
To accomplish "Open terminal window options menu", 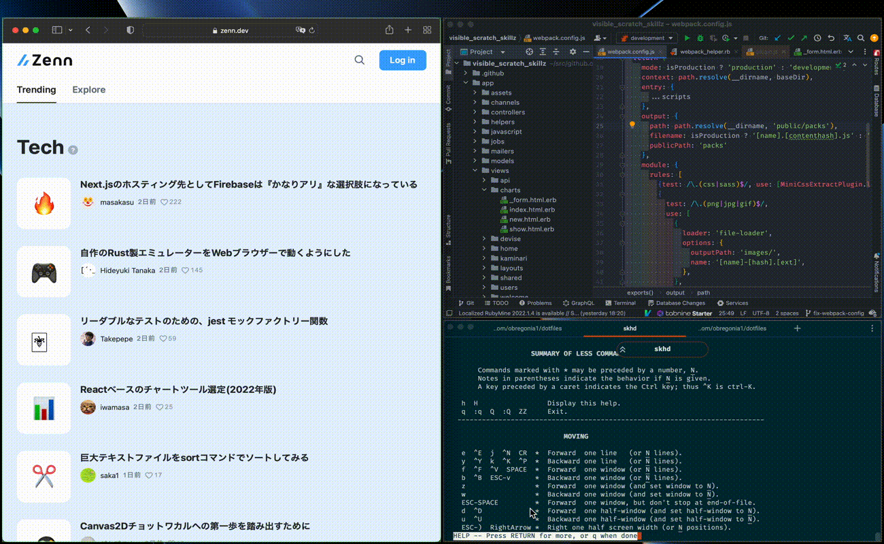I will pyautogui.click(x=872, y=328).
